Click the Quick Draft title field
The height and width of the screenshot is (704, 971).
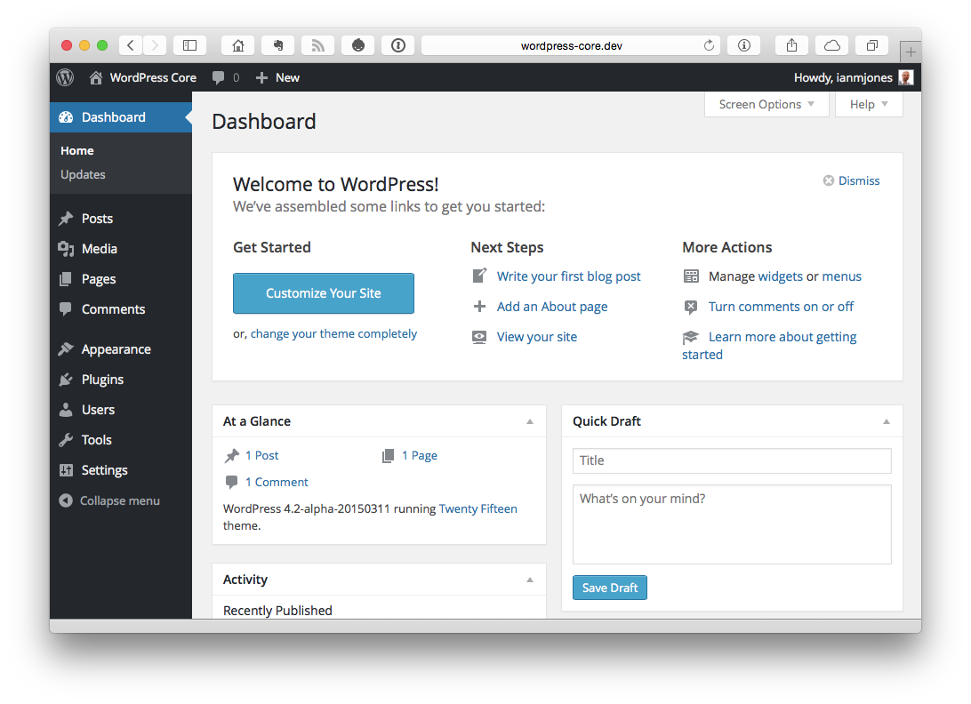[731, 460]
